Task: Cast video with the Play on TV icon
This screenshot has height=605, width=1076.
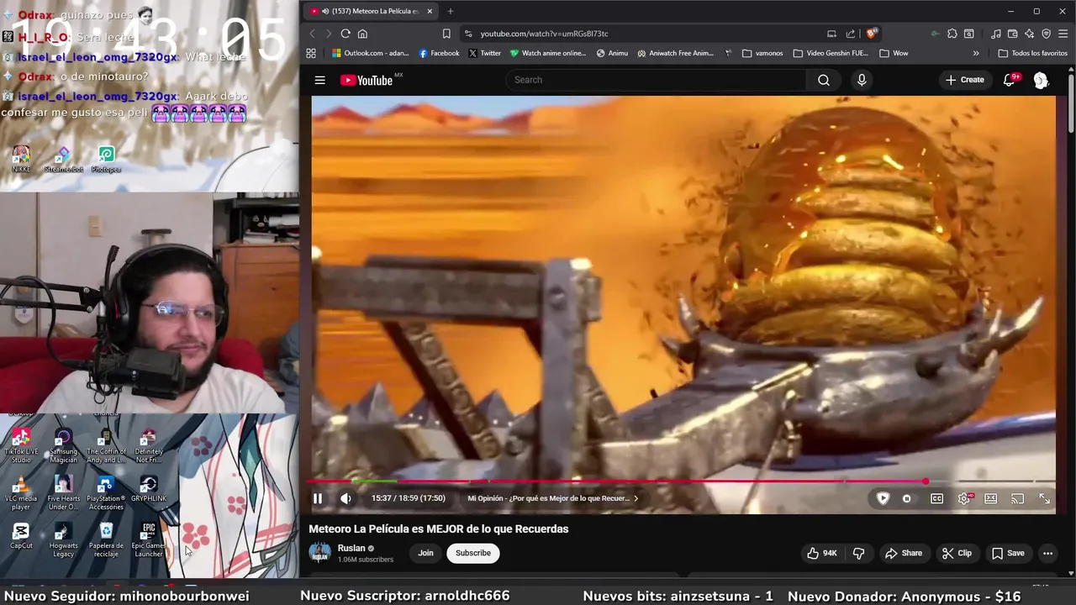Action: [1017, 498]
